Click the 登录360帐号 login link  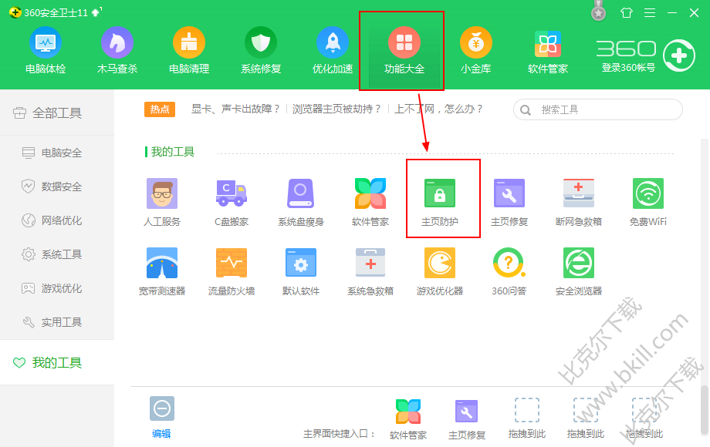[628, 68]
